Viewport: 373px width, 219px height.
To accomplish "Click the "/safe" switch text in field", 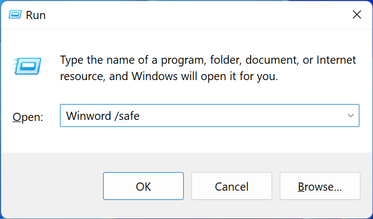I will click(127, 116).
